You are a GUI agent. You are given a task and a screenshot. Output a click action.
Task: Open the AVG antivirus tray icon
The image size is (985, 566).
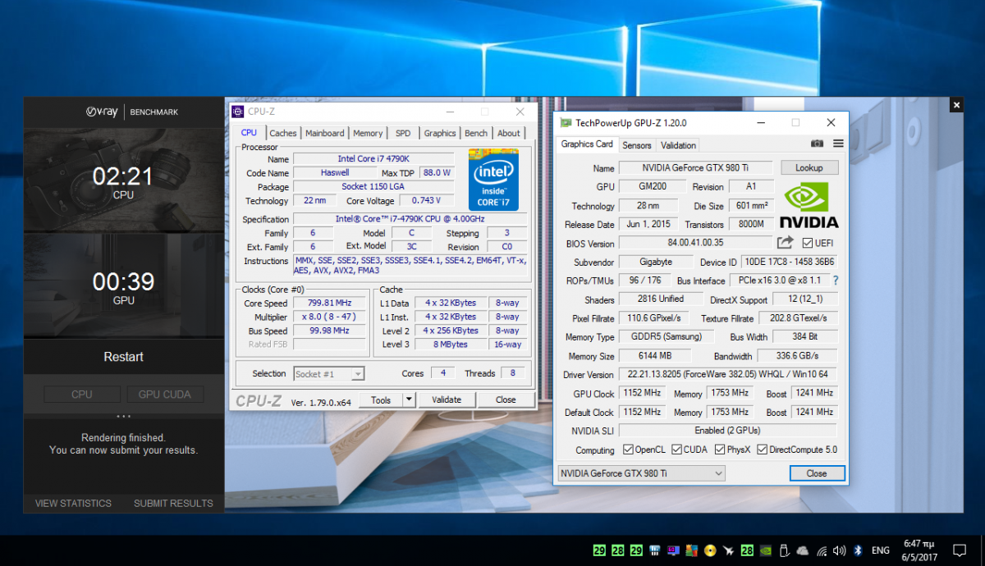point(691,550)
